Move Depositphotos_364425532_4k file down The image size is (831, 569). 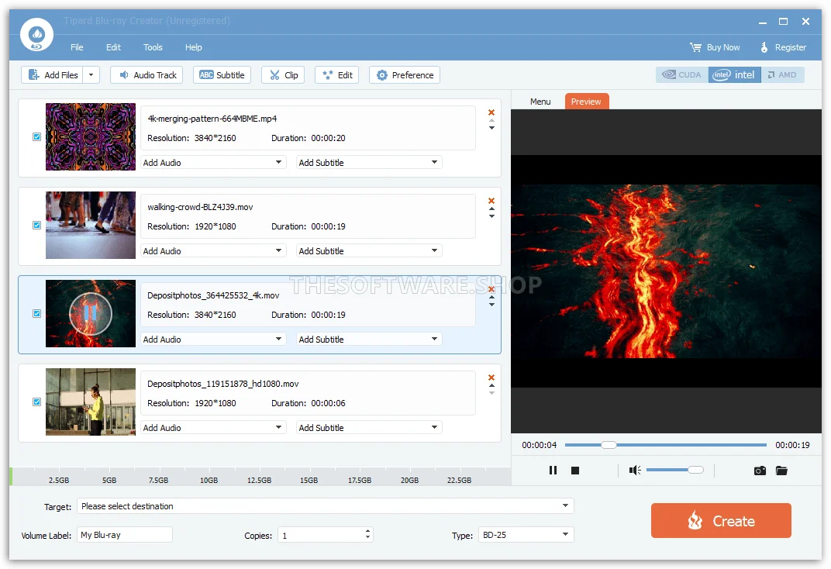pyautogui.click(x=491, y=305)
